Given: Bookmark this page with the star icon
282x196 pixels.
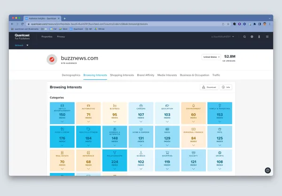Looking at the screenshot, I should [228, 24].
